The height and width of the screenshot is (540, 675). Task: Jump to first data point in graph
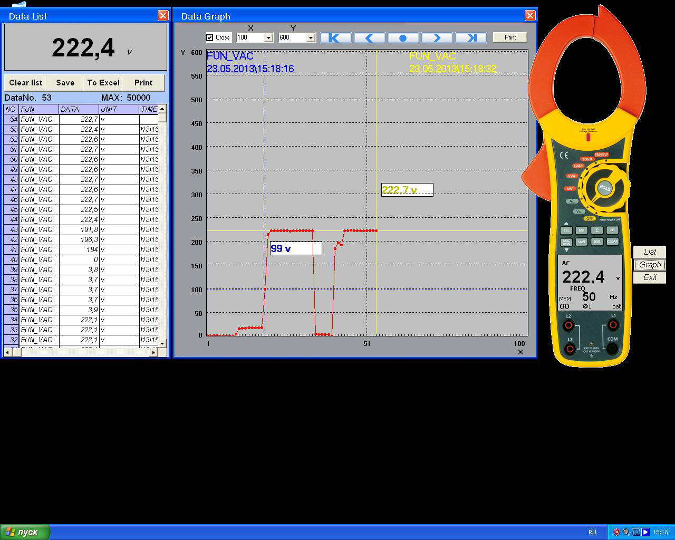335,37
